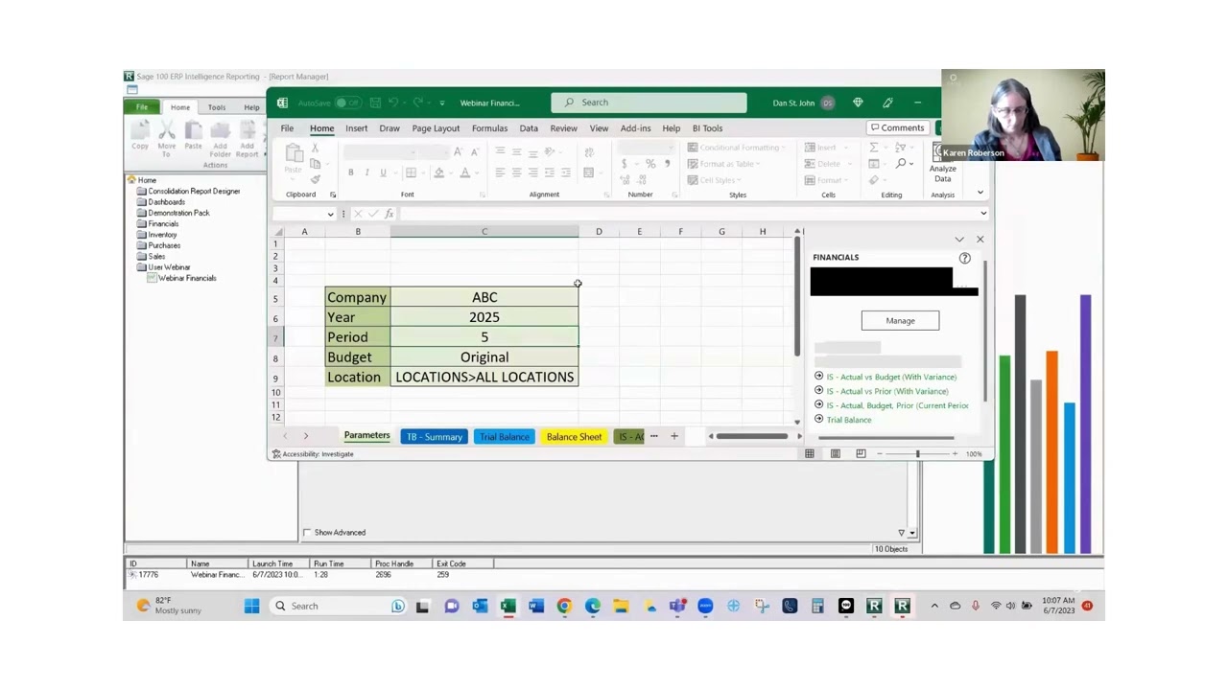
Task: Click the insert function fx icon
Action: (x=389, y=214)
